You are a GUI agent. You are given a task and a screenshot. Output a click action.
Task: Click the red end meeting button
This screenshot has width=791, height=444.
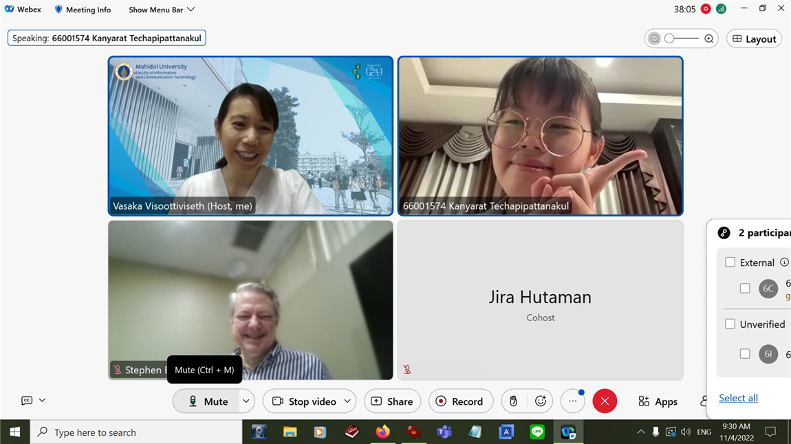(605, 401)
